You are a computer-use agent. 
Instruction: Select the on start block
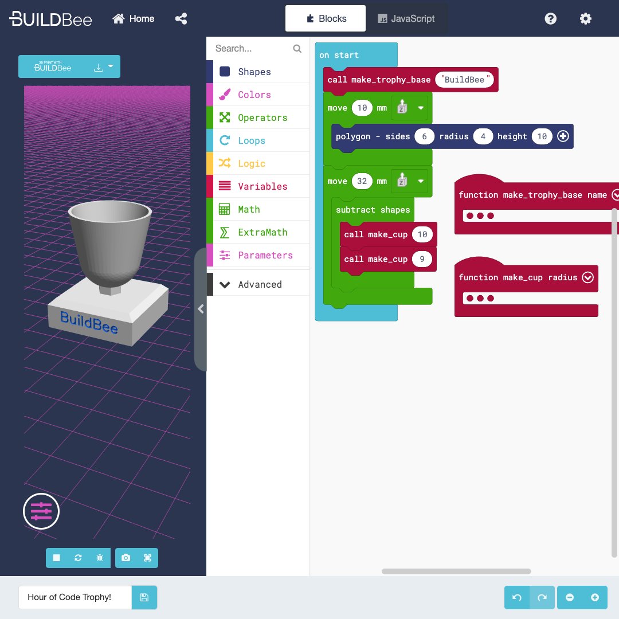coord(339,55)
